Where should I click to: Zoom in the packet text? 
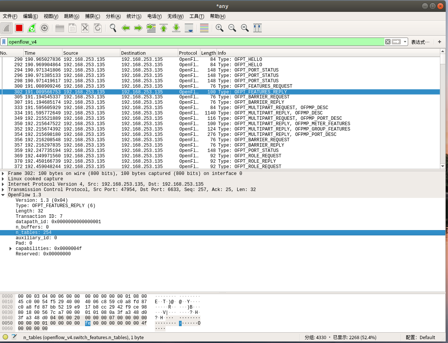[220, 28]
